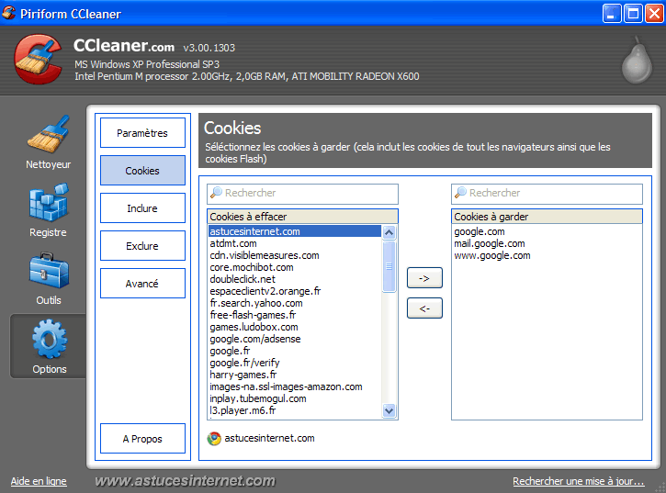Viewport: 666px width, 493px height.
Task: Select mail.google.com in keep list
Action: click(x=547, y=243)
